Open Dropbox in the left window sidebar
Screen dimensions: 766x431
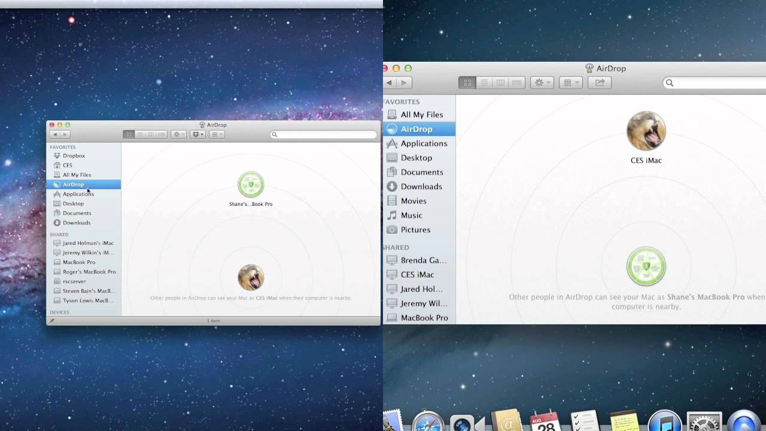(x=84, y=156)
